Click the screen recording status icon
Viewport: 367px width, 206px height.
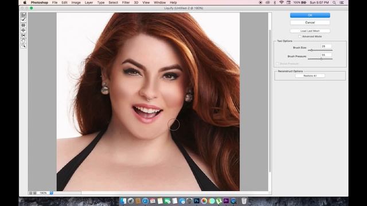coord(260,2)
